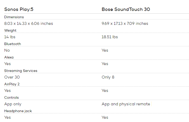Click the 14 lbs weight value
Viewport: 189px width, 122px height.
pyautogui.click(x=10, y=37)
